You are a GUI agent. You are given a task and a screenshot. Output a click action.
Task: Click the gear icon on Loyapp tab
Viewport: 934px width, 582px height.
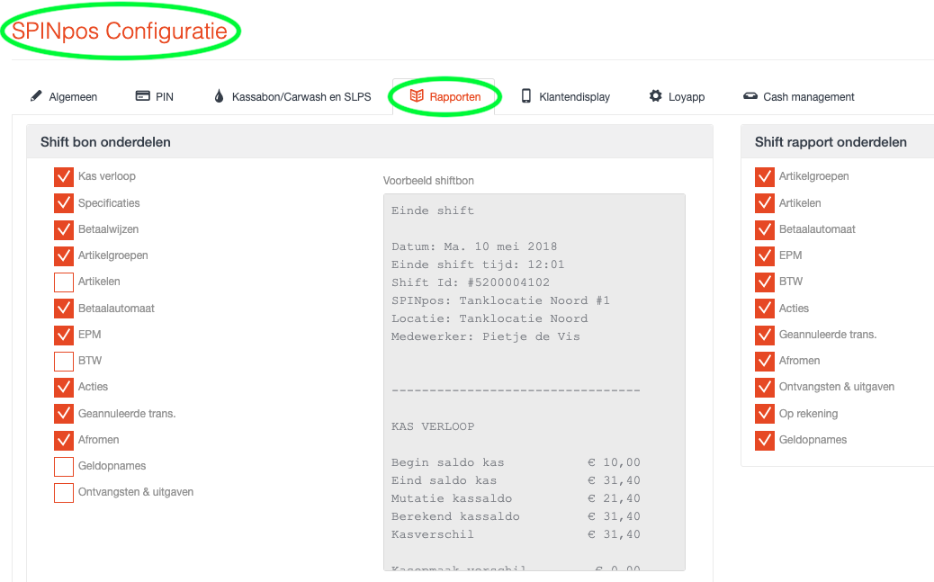(x=655, y=96)
